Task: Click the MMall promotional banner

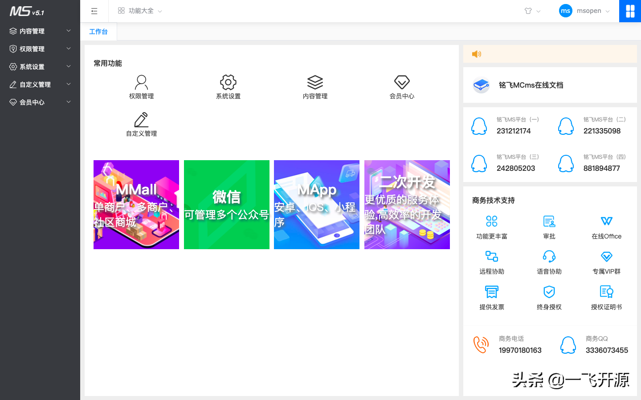Action: point(136,204)
